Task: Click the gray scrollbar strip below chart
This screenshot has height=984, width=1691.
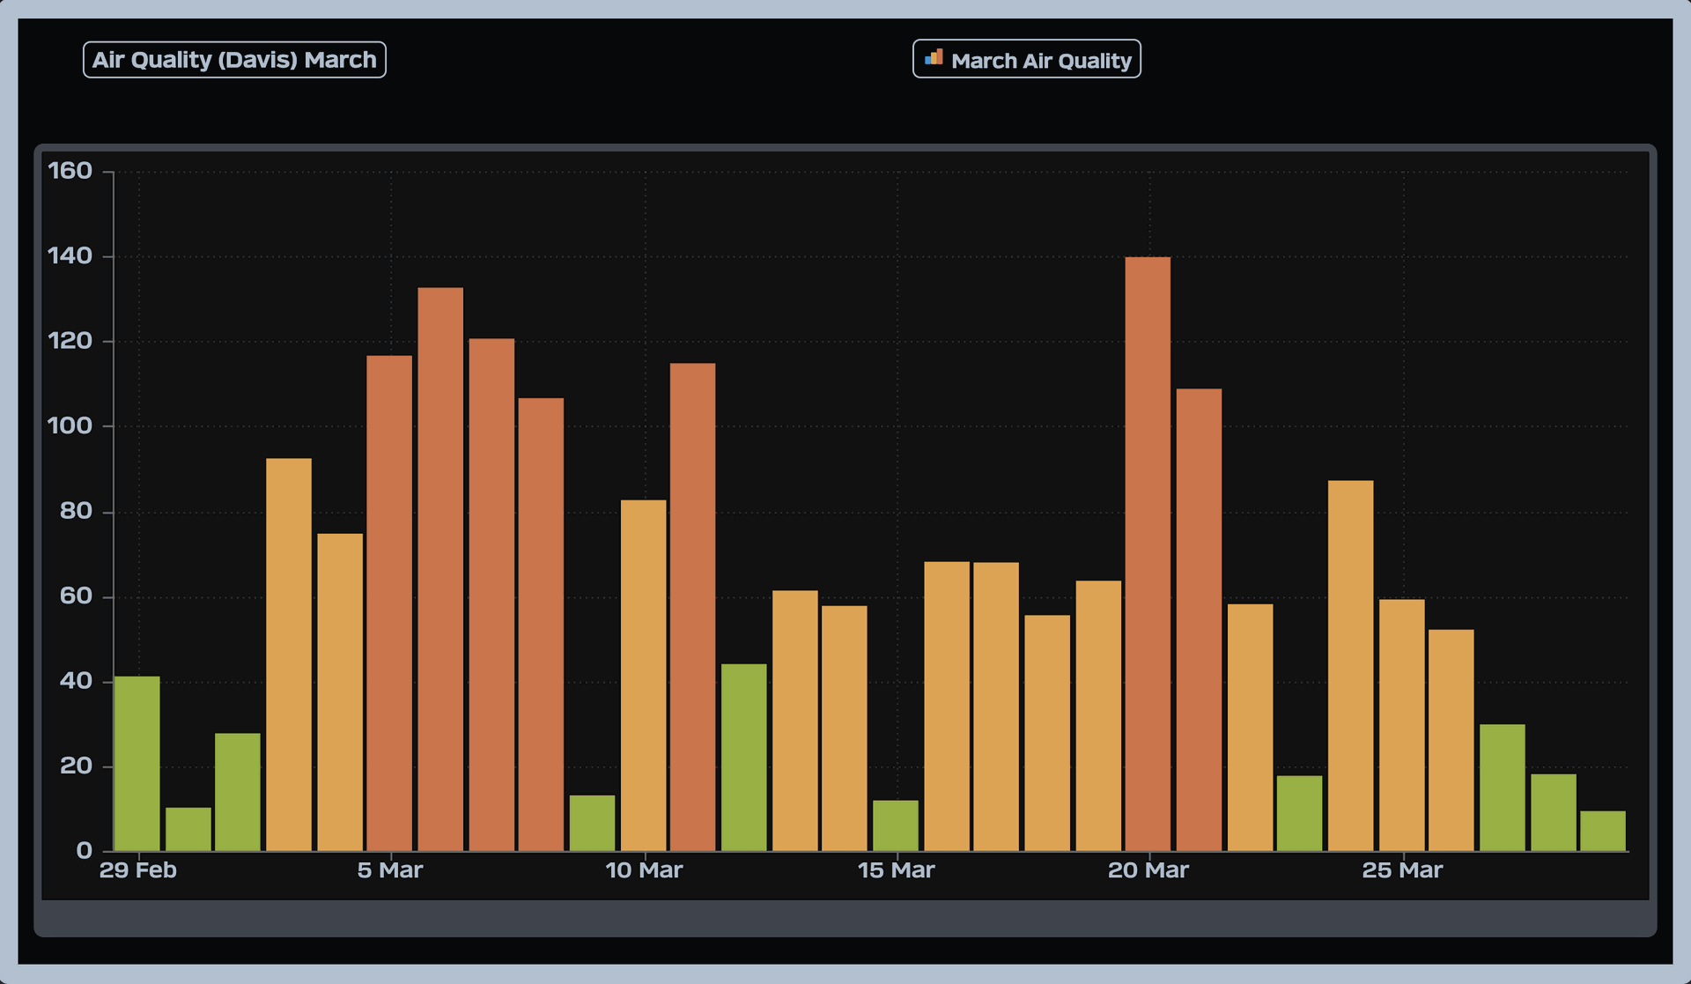Action: [x=845, y=918]
